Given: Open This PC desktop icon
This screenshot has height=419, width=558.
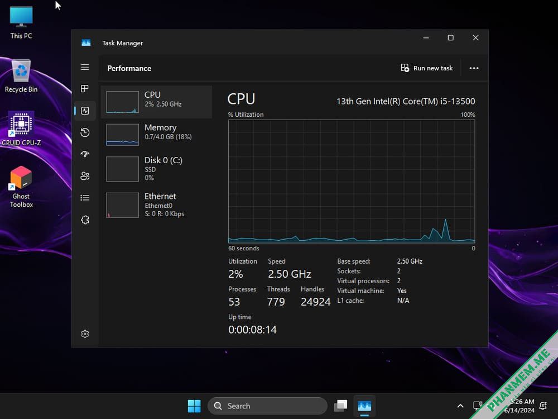Looking at the screenshot, I should point(21,22).
